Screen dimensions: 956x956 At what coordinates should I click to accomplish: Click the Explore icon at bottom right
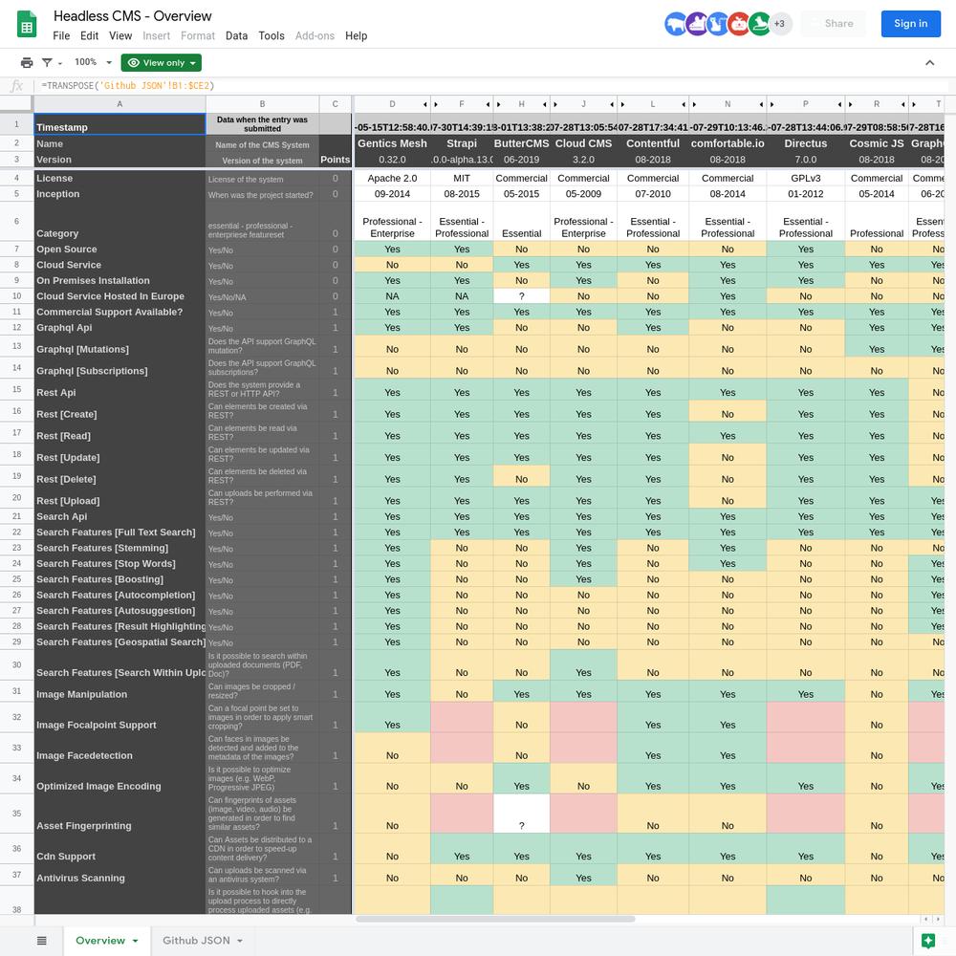click(928, 940)
